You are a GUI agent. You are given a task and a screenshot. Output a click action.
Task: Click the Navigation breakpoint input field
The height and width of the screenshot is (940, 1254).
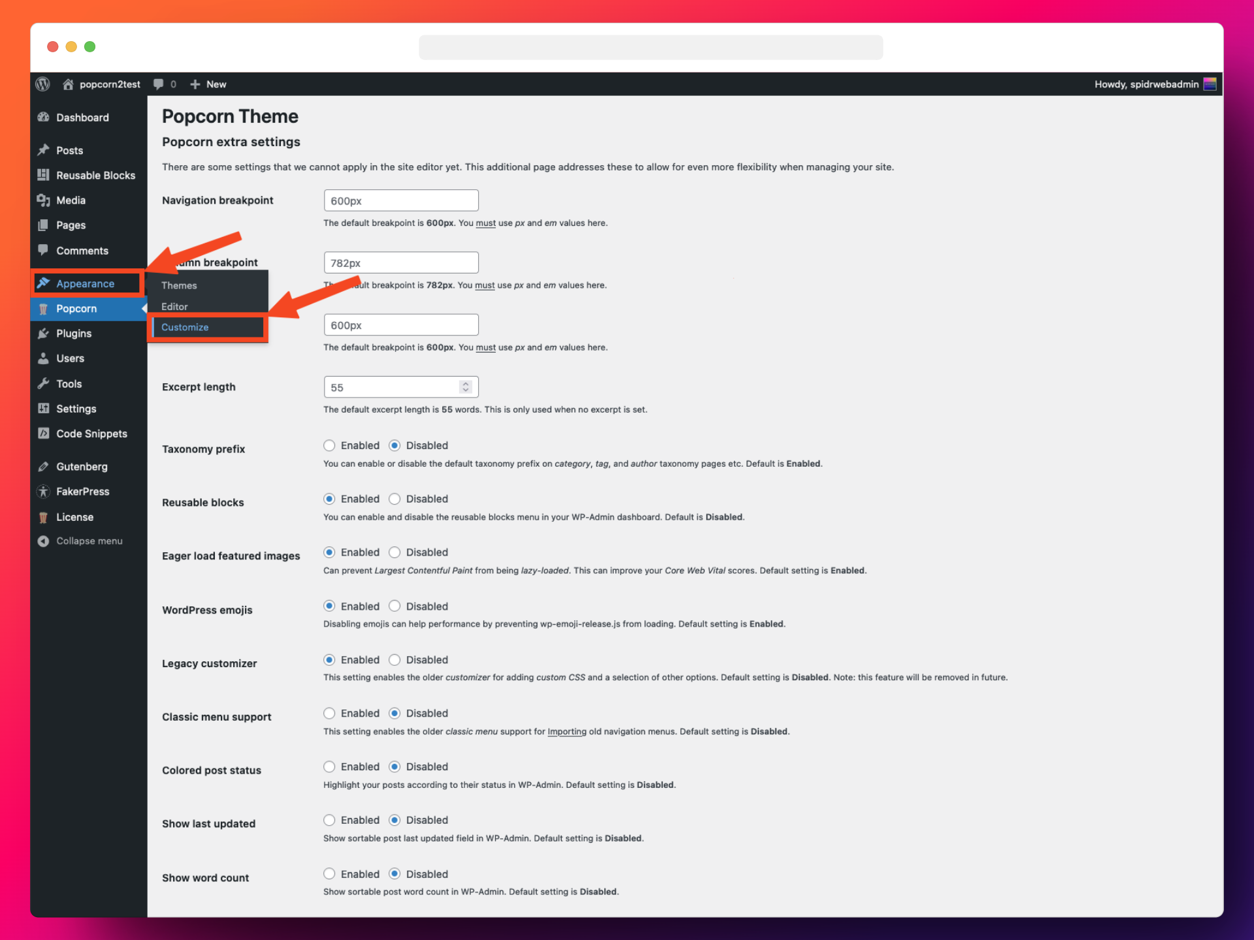coord(401,200)
